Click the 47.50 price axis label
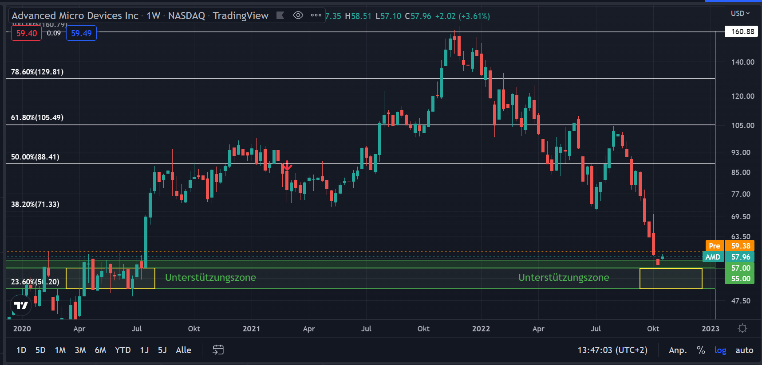762x365 pixels. [741, 301]
